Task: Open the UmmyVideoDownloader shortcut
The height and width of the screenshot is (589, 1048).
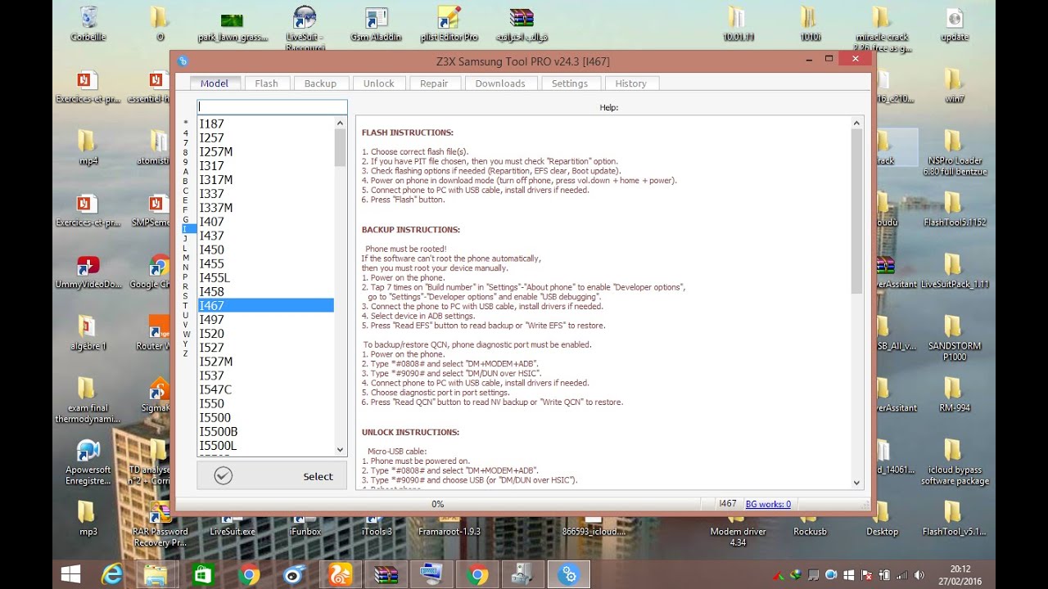Action: (x=88, y=272)
